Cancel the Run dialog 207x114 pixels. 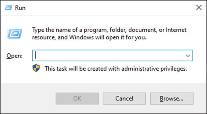point(124,99)
